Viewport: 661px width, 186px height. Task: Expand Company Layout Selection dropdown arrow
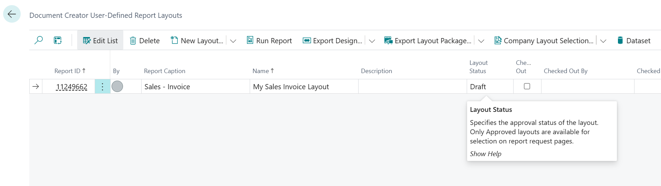[x=603, y=41]
